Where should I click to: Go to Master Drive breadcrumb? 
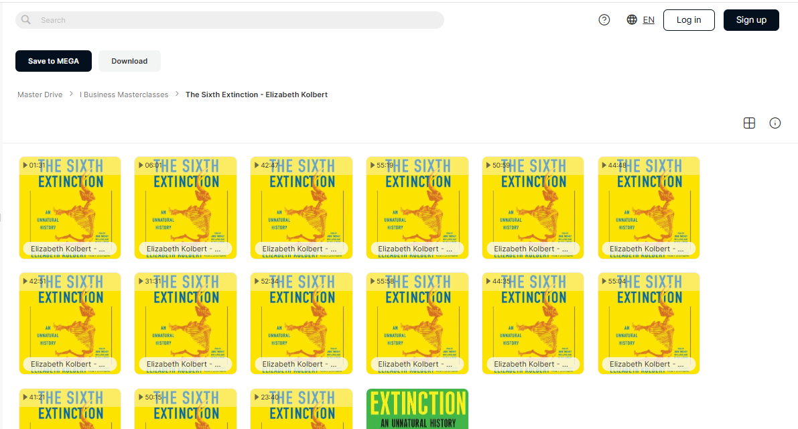click(40, 95)
